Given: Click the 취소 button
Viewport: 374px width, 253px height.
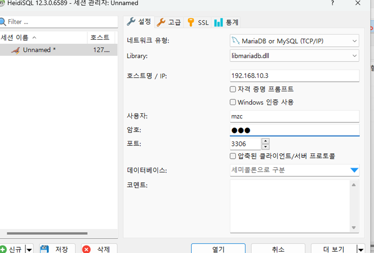Looking at the screenshot, I should (x=278, y=249).
